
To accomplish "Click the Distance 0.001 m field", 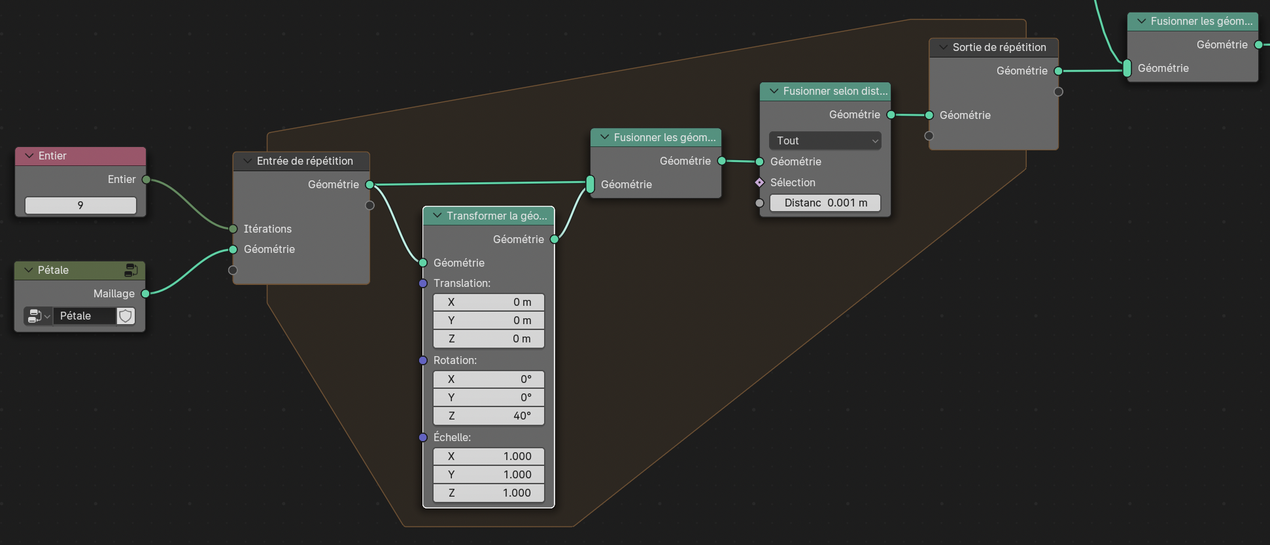I will (x=825, y=203).
